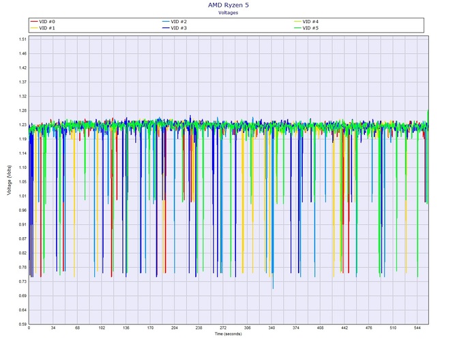Click the 'VID #1' legend label
This screenshot has width=457, height=342.
47,28
